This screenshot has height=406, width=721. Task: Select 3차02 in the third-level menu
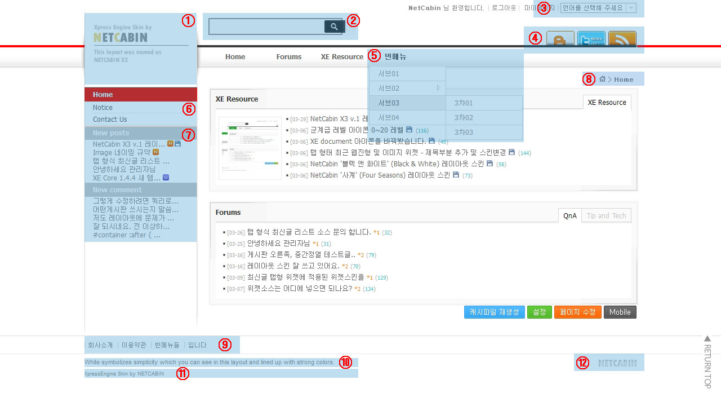coord(484,118)
